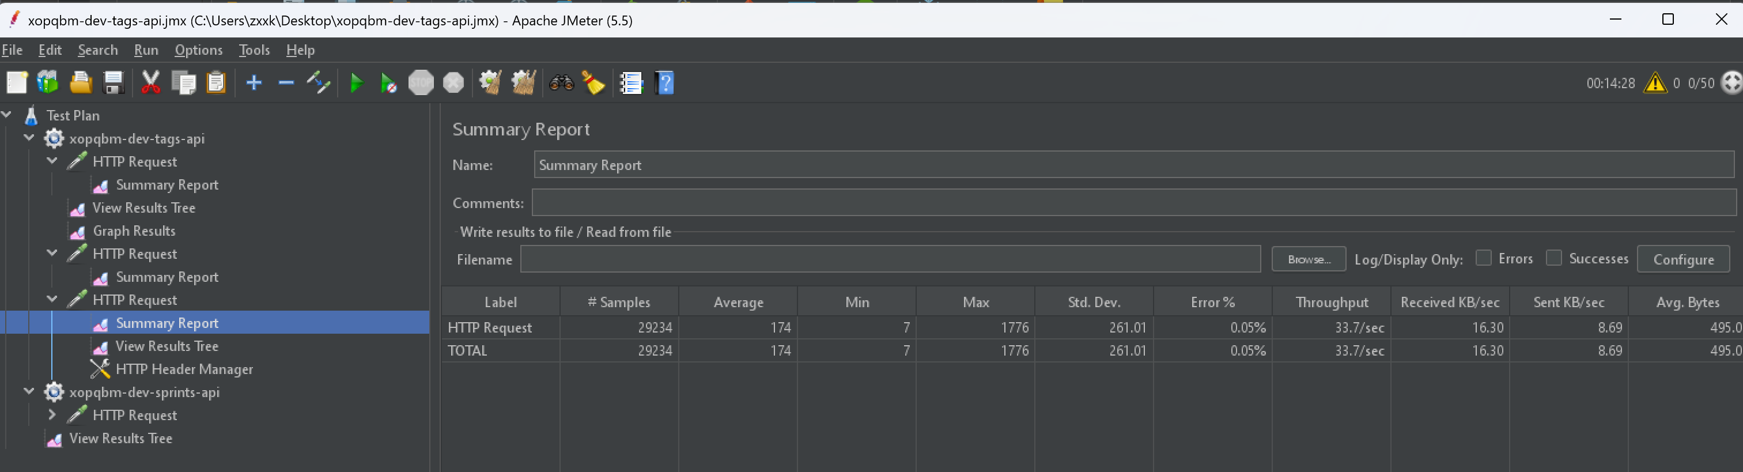
Task: Click in the Comments field
Action: 1134,202
